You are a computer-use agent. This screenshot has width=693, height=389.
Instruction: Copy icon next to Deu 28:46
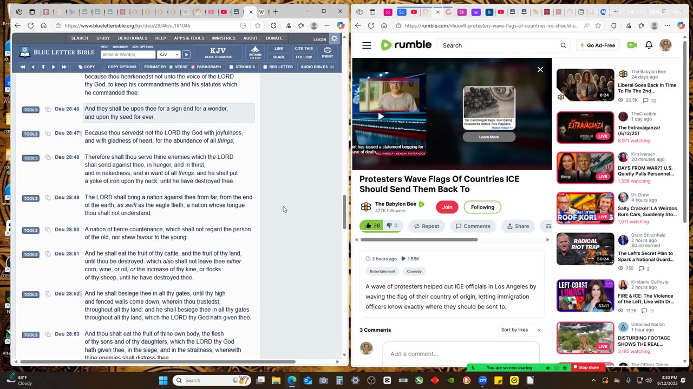click(48, 109)
